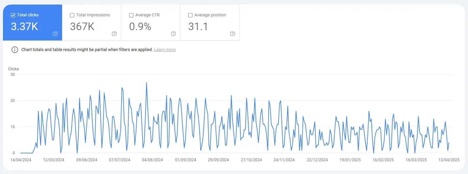468x174 pixels.
Task: Tick the Average CTR checkbox
Action: pos(131,15)
